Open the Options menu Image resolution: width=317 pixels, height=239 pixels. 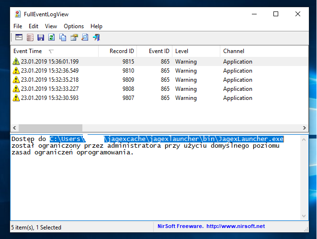74,26
